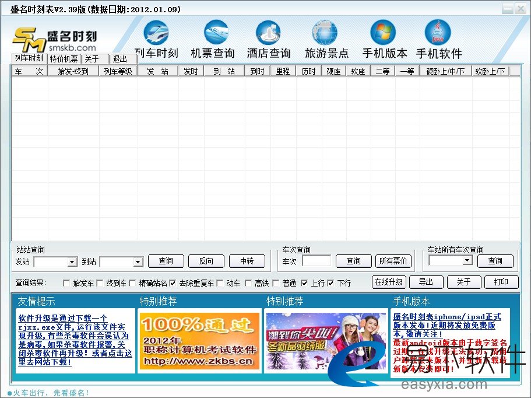
Task: Sort by the 二等 column header
Action: point(383,71)
